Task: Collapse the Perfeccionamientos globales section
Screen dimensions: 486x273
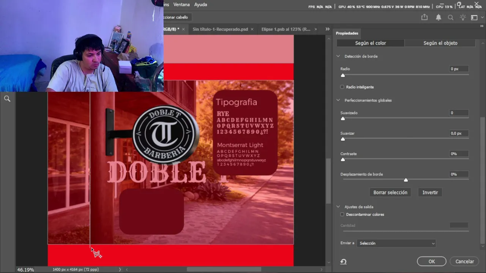Action: [338, 100]
